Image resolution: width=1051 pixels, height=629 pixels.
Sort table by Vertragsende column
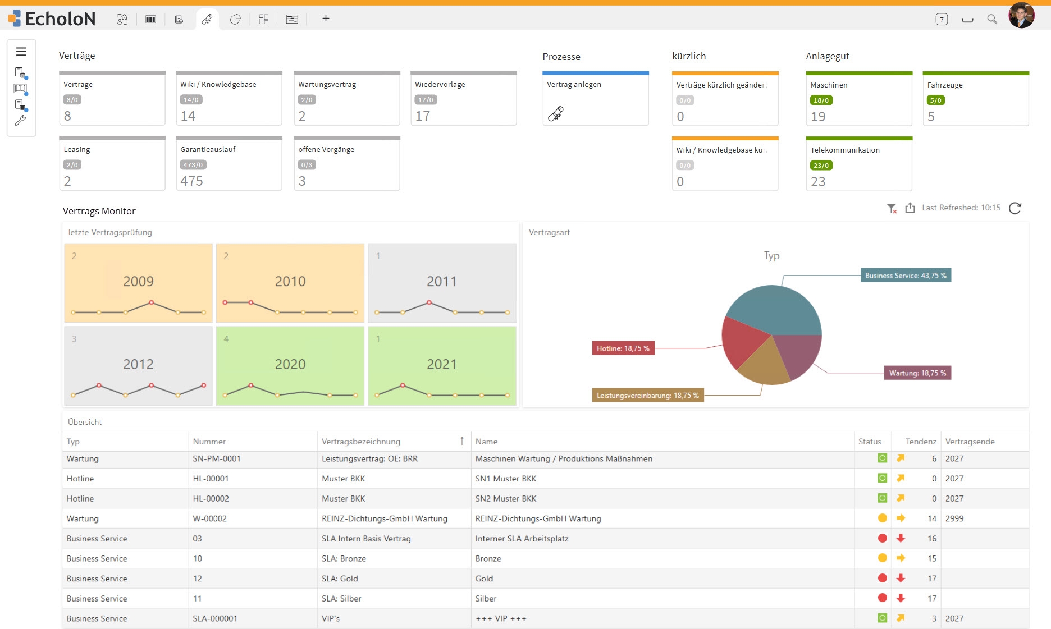click(x=970, y=442)
